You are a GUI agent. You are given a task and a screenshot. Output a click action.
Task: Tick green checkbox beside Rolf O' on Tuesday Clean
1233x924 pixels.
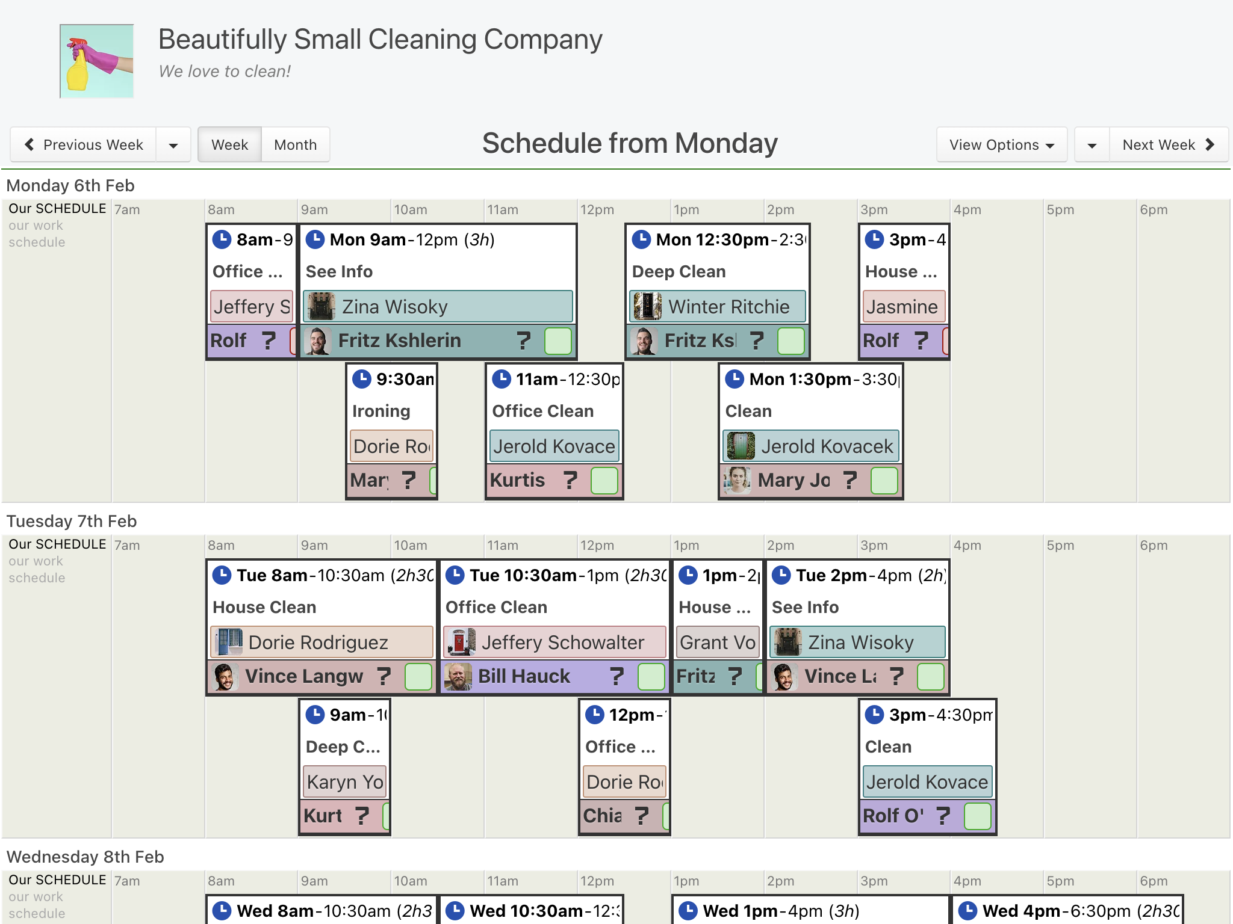[977, 816]
